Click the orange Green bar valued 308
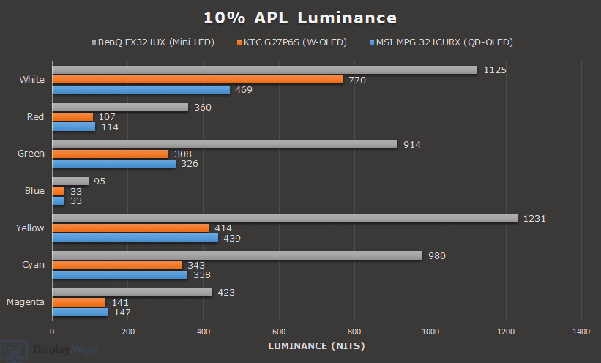This screenshot has height=363, width=601. [x=111, y=154]
